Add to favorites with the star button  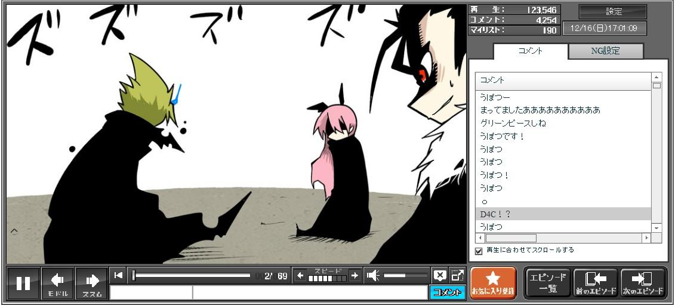tap(493, 283)
